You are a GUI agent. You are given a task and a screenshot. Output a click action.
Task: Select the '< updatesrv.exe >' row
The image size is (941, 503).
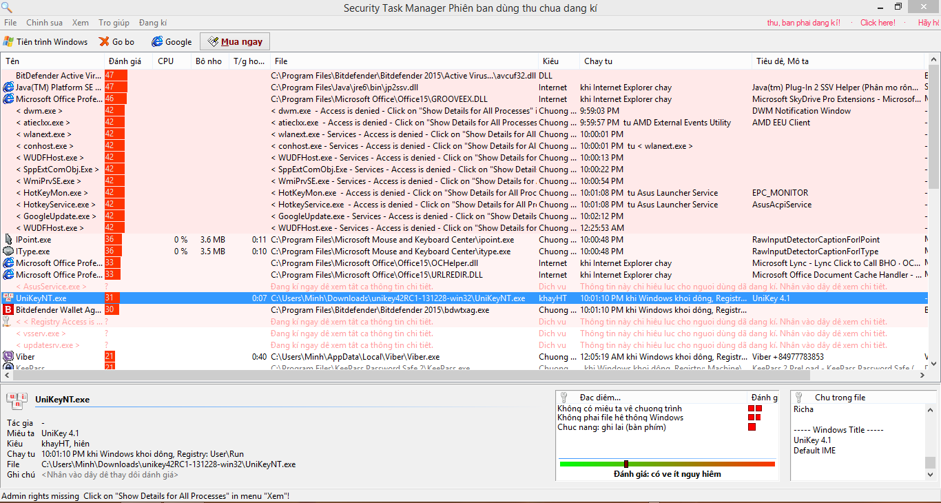(464, 345)
